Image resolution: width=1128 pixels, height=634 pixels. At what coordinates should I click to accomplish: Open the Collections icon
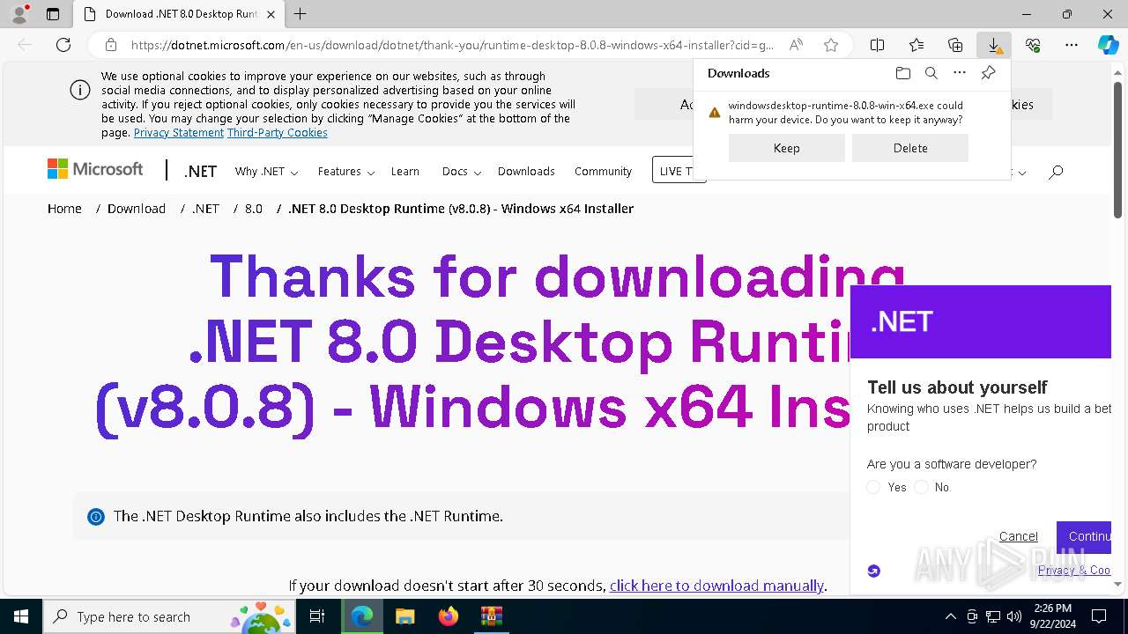pyautogui.click(x=955, y=45)
